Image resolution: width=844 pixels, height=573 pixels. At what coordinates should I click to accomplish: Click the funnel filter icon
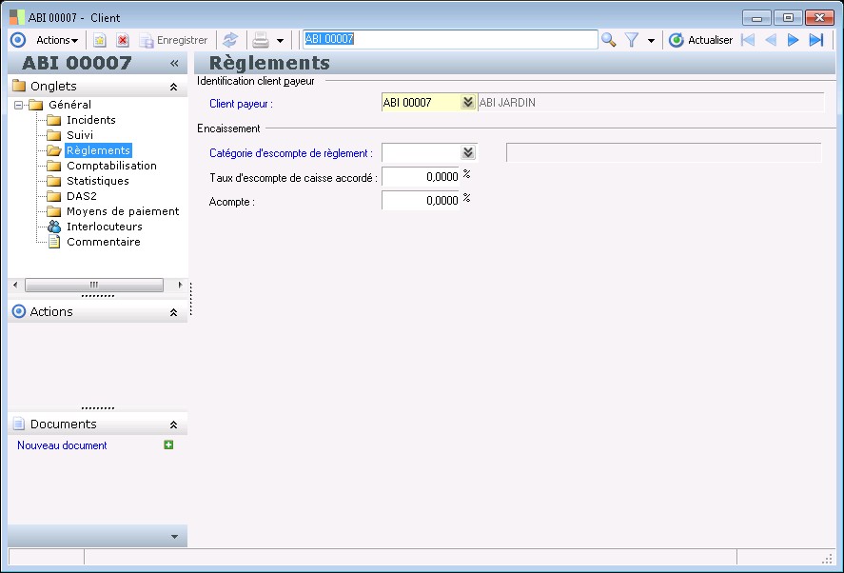(x=632, y=40)
